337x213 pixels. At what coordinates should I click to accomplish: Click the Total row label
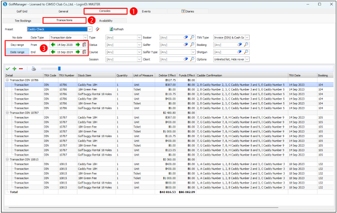point(14,192)
